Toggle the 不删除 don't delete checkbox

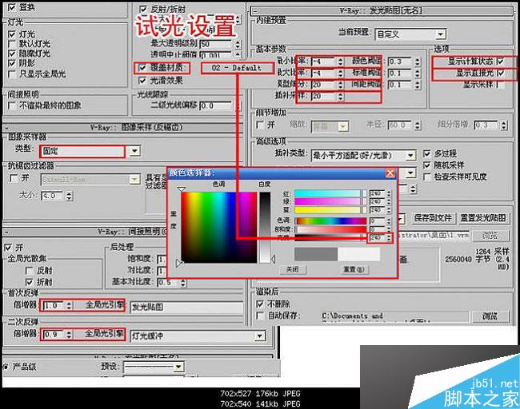pyautogui.click(x=260, y=304)
